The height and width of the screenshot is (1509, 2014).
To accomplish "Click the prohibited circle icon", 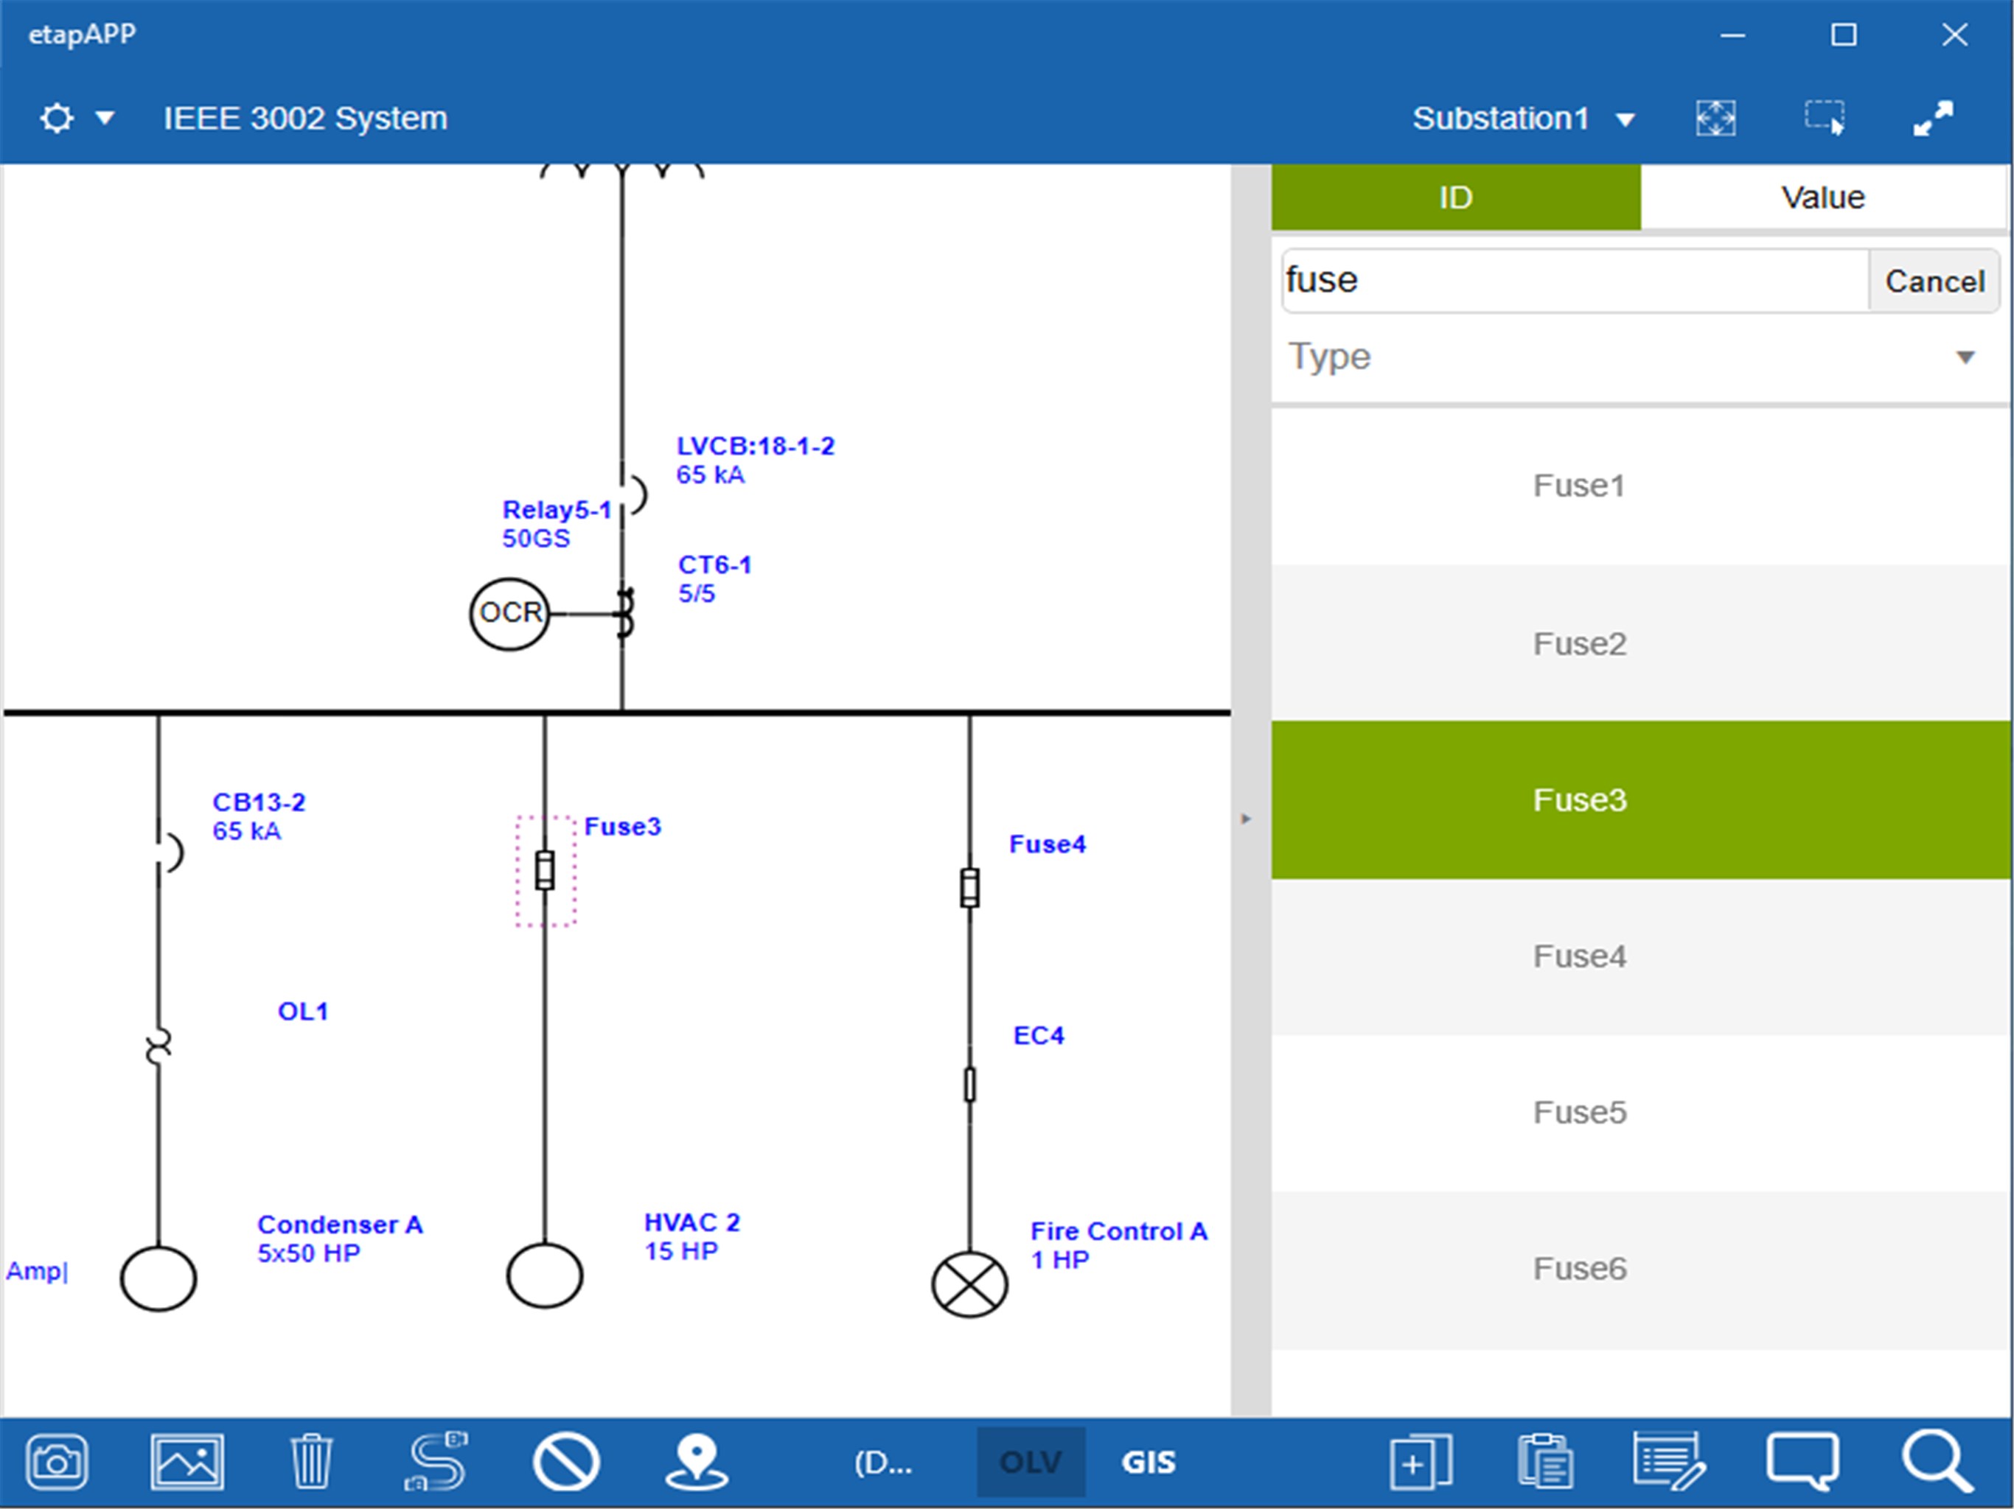I will 565,1463.
